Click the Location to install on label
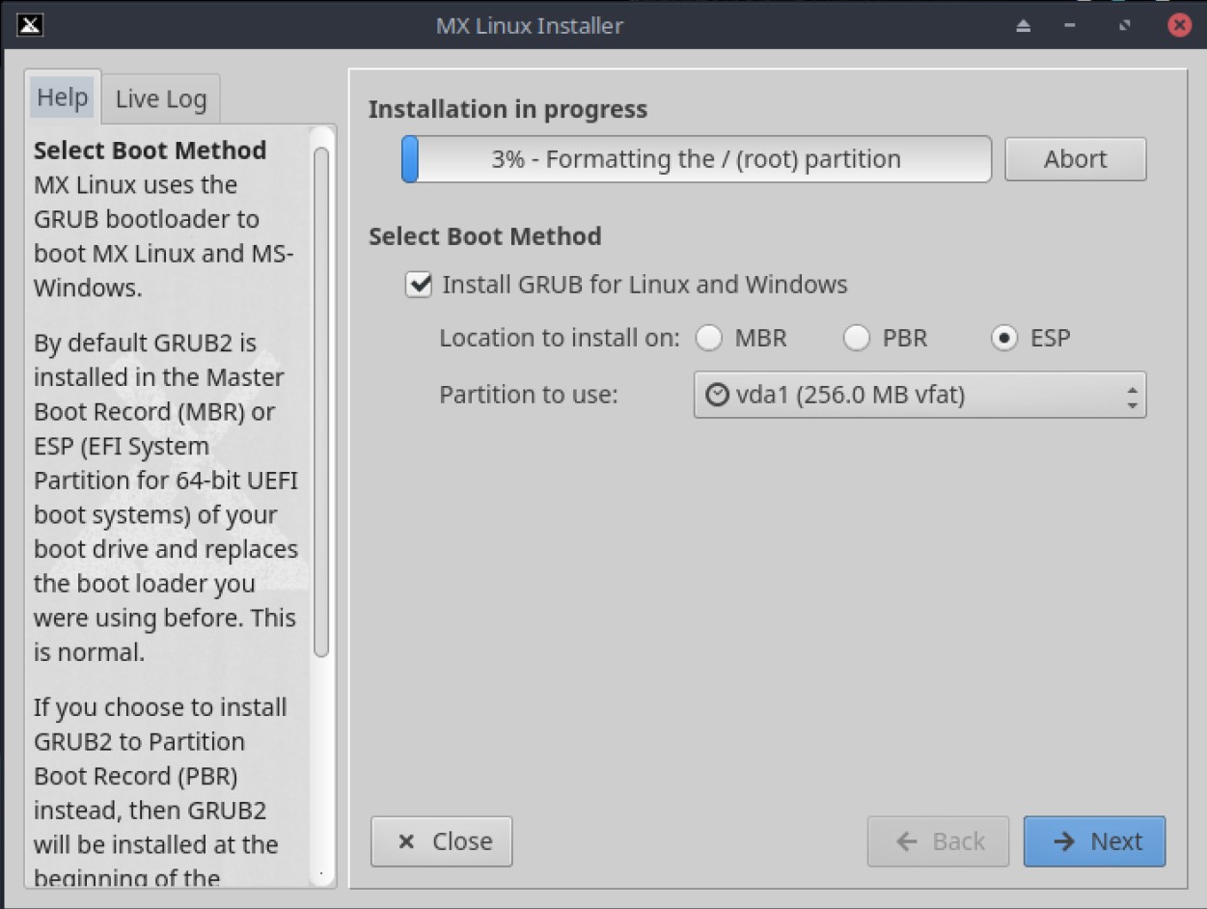This screenshot has height=909, width=1207. pyautogui.click(x=560, y=339)
